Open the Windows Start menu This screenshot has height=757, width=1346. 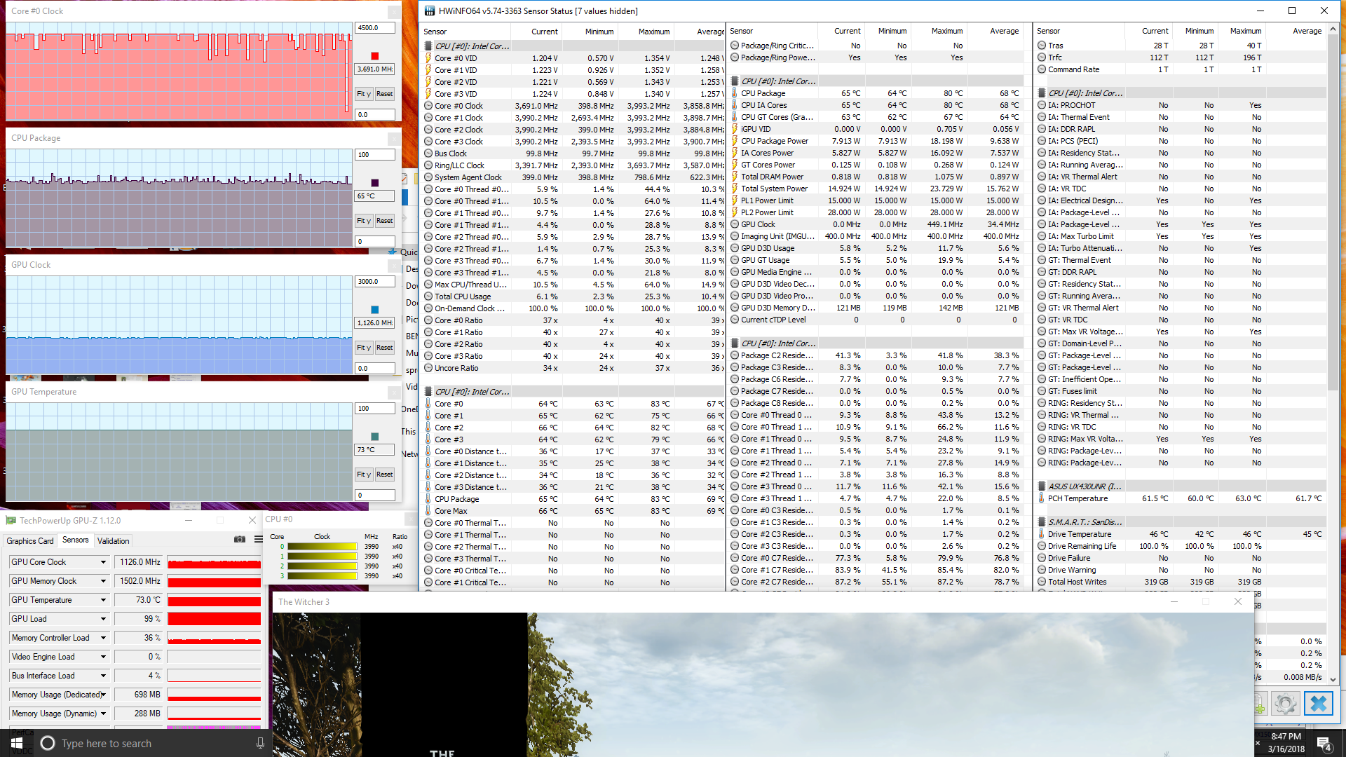(x=17, y=743)
